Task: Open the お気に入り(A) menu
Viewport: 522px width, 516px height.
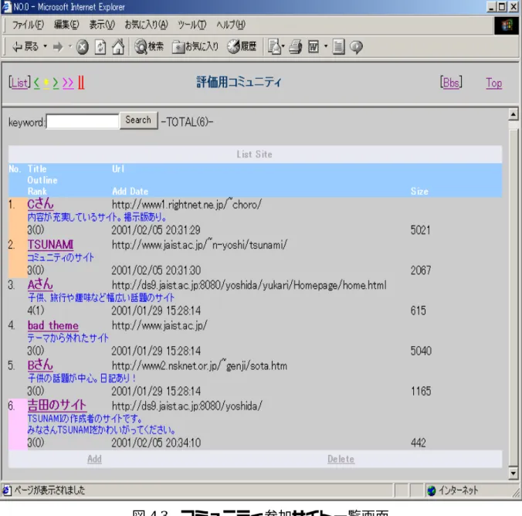Action: (x=146, y=25)
